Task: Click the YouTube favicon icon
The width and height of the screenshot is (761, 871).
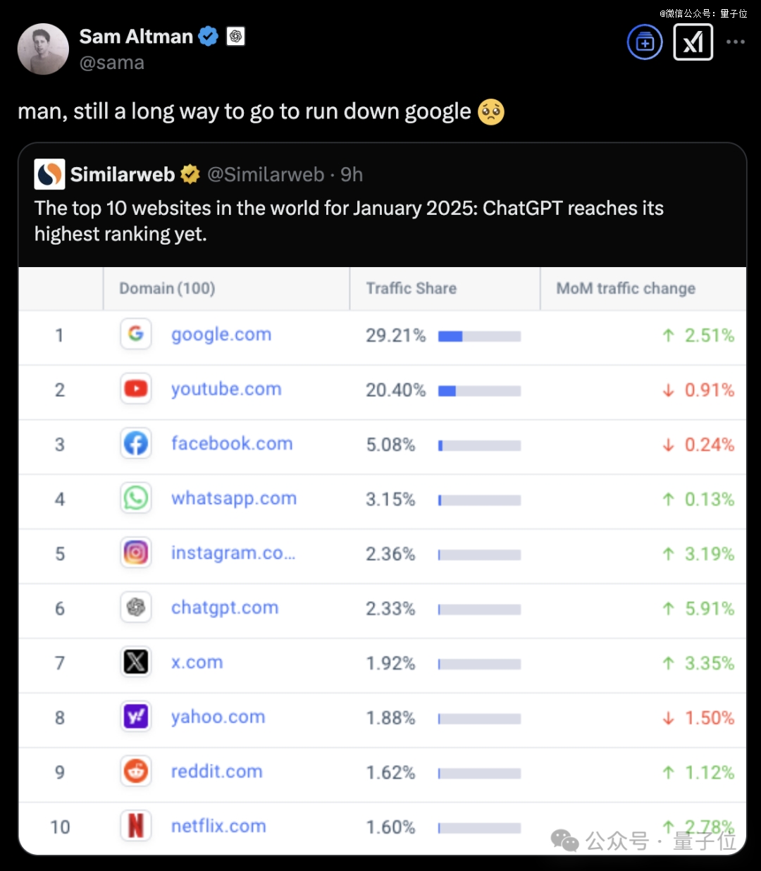Action: (x=136, y=389)
